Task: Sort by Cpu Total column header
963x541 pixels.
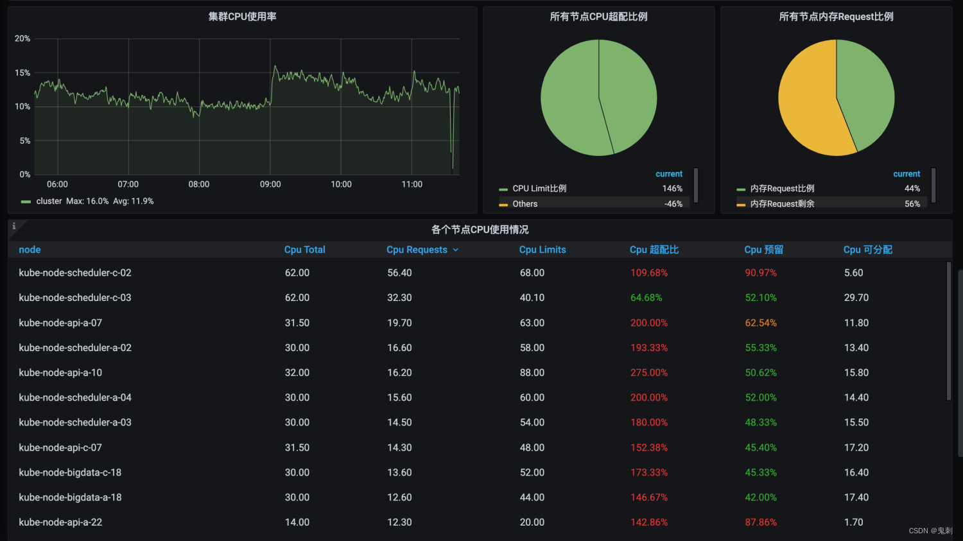Action: pos(304,250)
